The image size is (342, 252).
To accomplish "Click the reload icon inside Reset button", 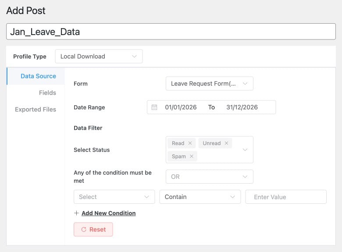I will (x=84, y=229).
